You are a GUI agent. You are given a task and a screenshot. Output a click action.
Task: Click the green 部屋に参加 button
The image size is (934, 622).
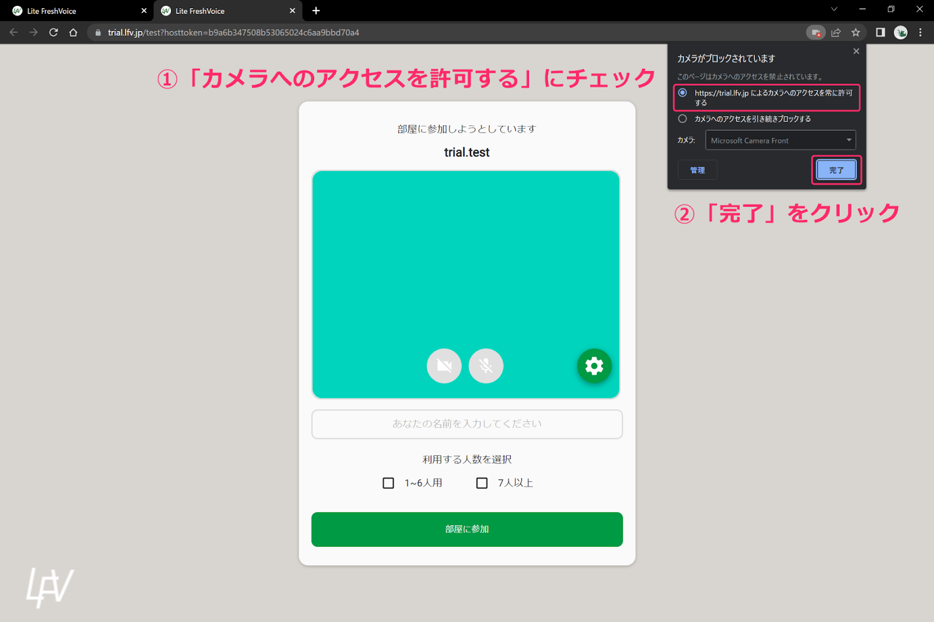467,529
